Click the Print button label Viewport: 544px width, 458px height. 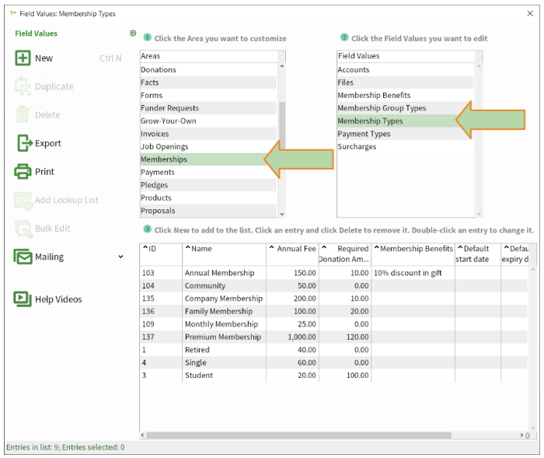click(44, 172)
